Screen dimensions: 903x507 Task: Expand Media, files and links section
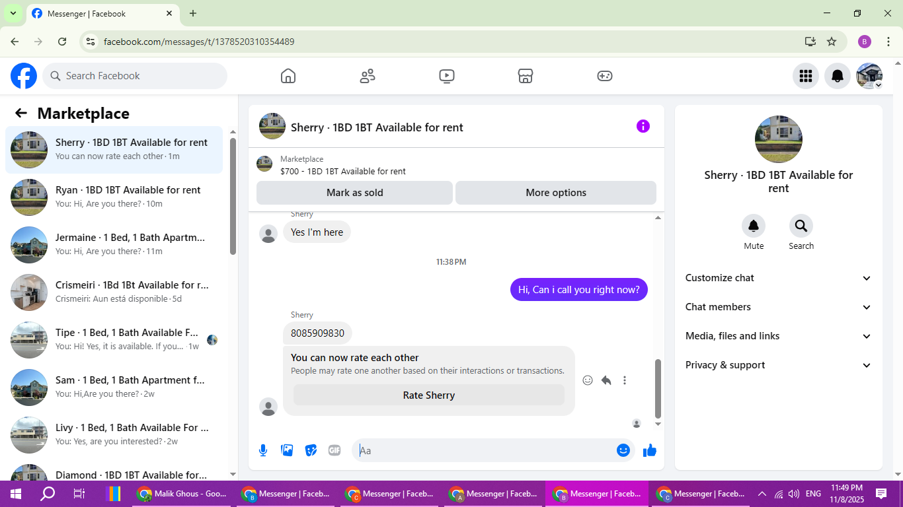[x=779, y=336]
